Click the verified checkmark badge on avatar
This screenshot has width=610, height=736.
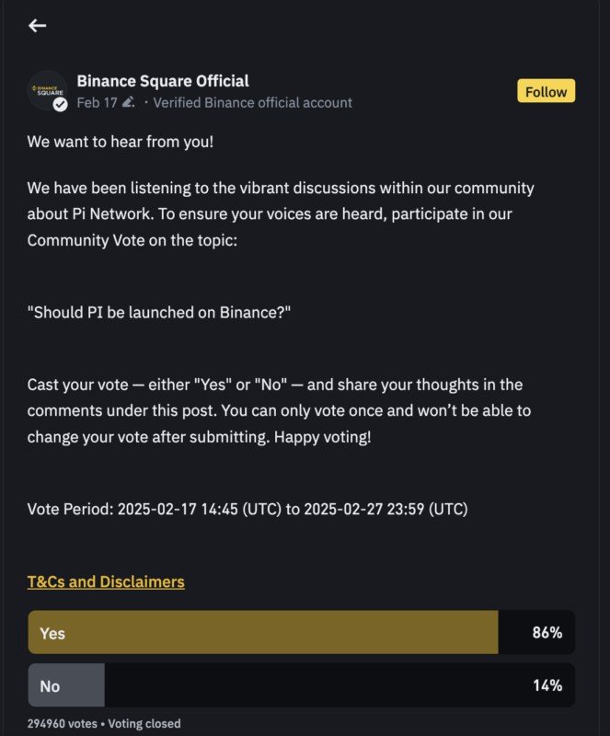(61, 105)
